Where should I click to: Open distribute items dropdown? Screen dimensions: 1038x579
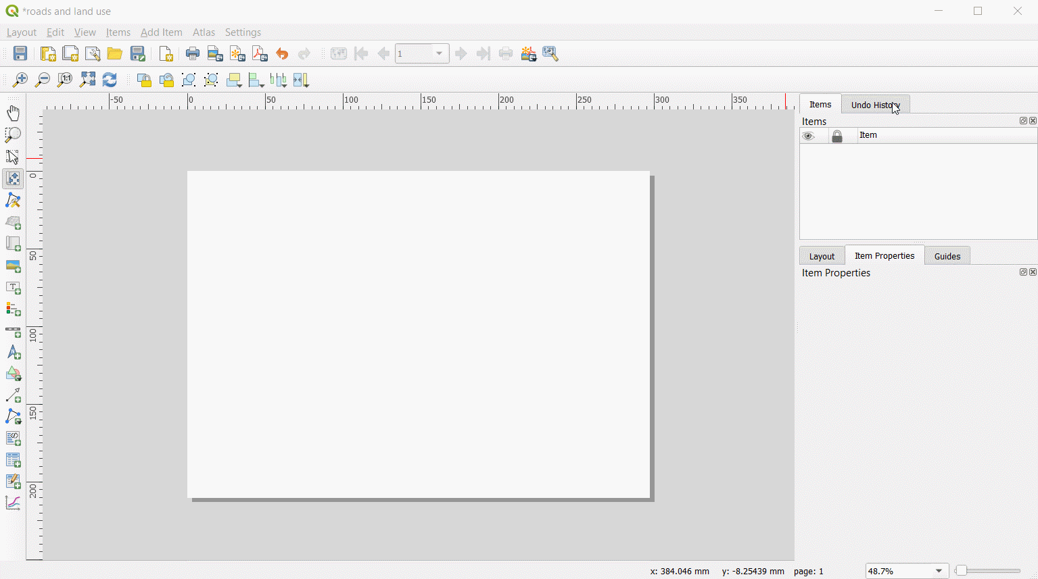(279, 80)
